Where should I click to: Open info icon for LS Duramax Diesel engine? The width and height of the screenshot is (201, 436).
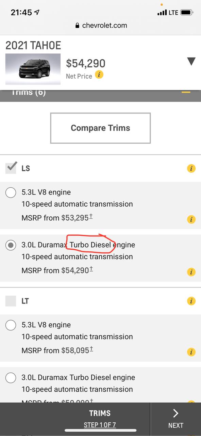[191, 272]
